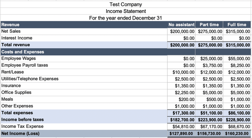Click the 'Interest Income' row label
Viewport: 252px width, 138px height.
(84, 38)
